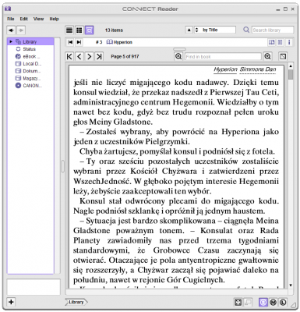
Task: Click the 'Hyperion' header link
Action: tap(225, 69)
